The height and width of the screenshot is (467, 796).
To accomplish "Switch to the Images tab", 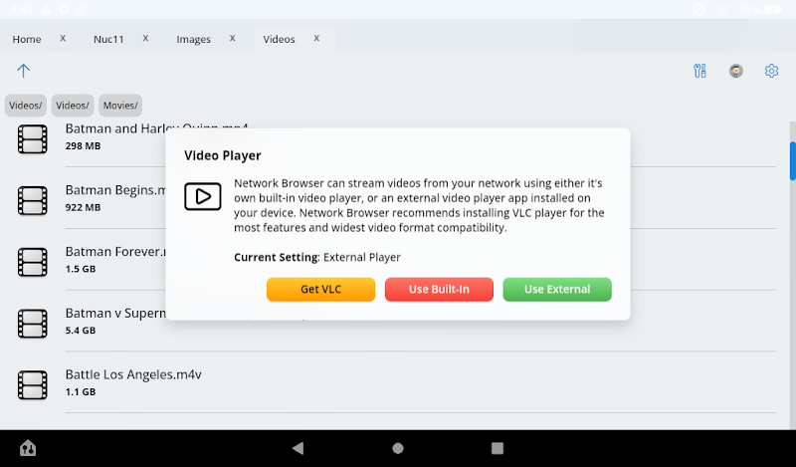I will click(193, 39).
